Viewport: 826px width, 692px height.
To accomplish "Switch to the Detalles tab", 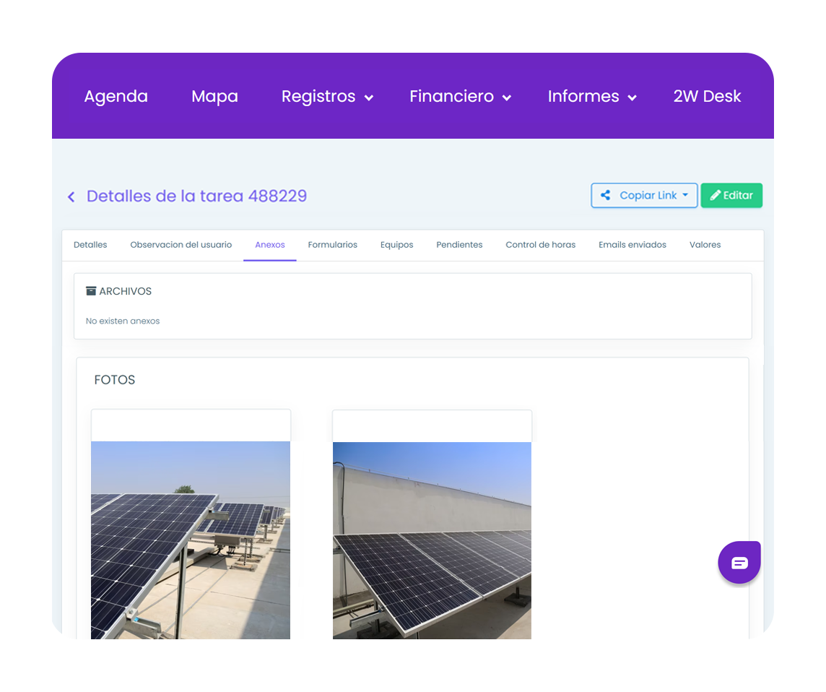I will [x=90, y=245].
